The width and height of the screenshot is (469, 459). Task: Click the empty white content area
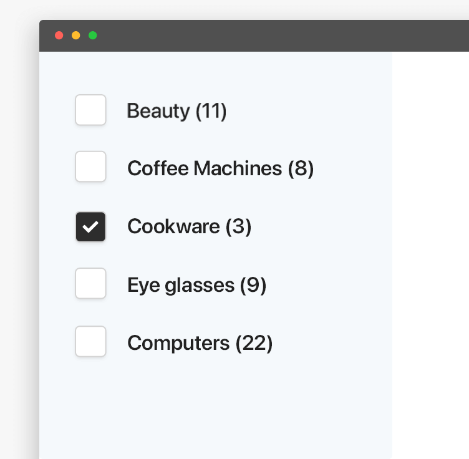430,249
